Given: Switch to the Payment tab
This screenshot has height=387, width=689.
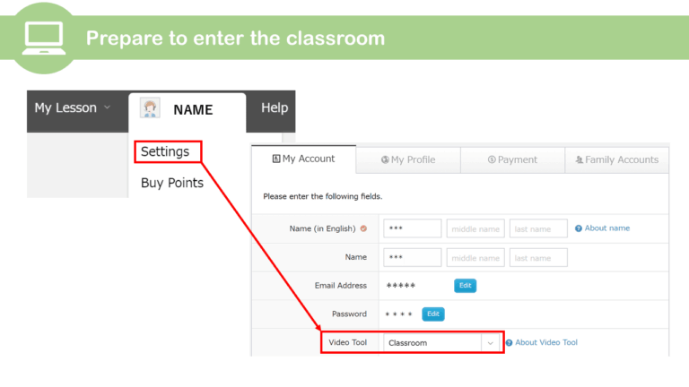Looking at the screenshot, I should tap(512, 159).
